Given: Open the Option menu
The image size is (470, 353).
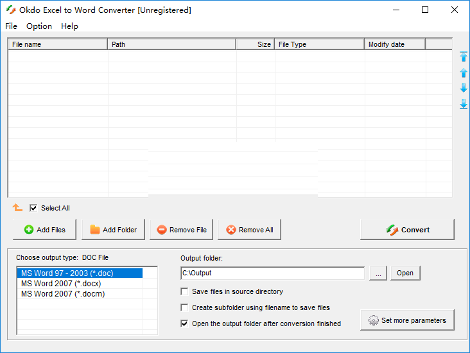Looking at the screenshot, I should click(39, 26).
